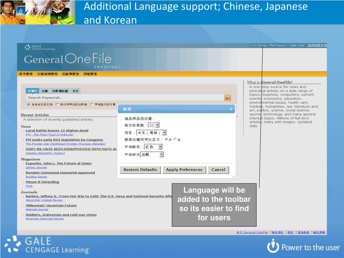Screen dimensions: 344x258
Task: Open the Meyer & Deterding article
Action: [x=42, y=182]
